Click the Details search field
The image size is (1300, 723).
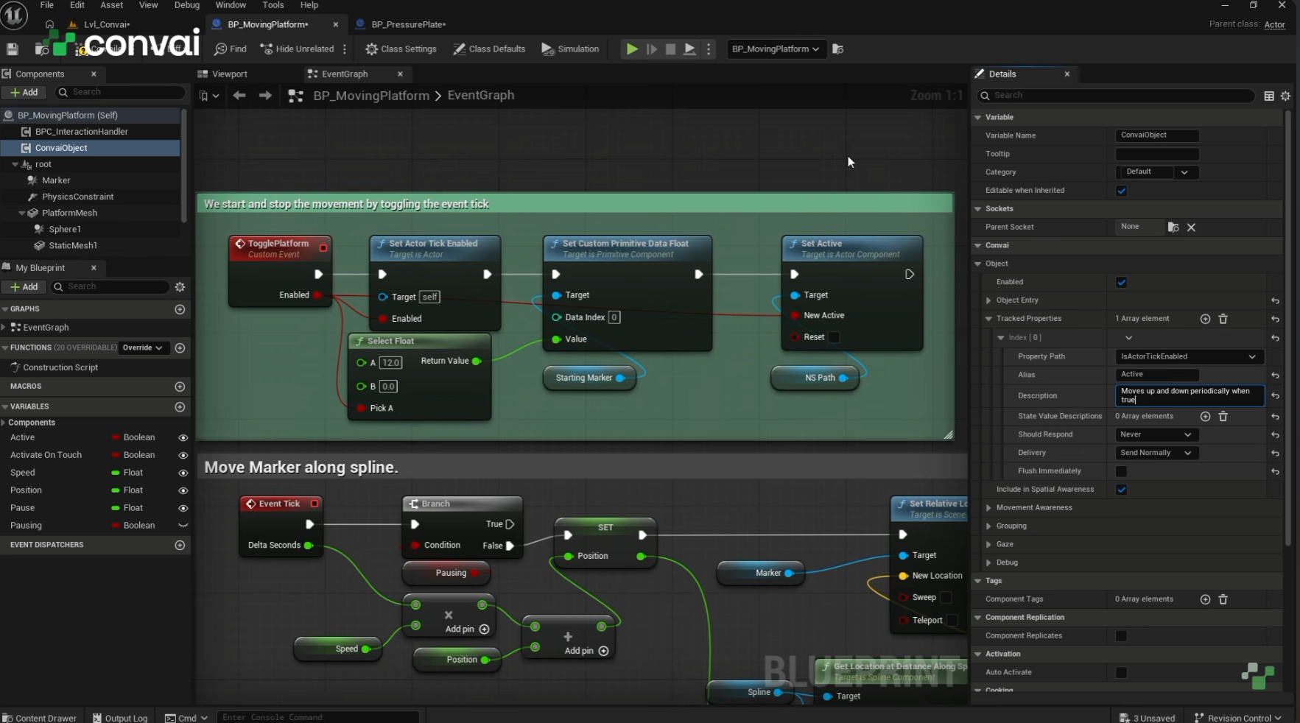(x=1116, y=96)
